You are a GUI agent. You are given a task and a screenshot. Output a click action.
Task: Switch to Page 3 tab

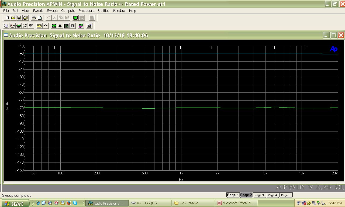(x=259, y=195)
